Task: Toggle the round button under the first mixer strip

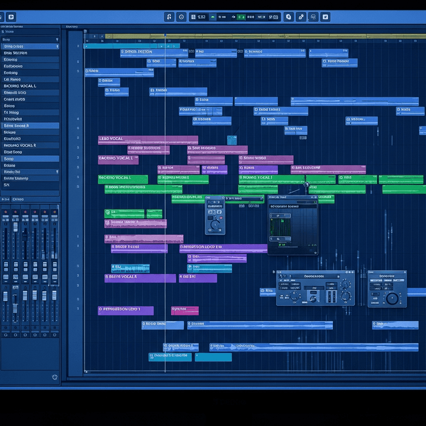Action: [x=6, y=335]
